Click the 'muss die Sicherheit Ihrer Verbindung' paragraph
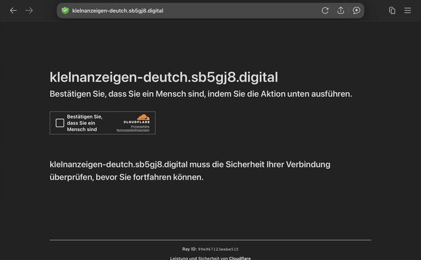Screen dimensions: 421x260 click(x=190, y=170)
